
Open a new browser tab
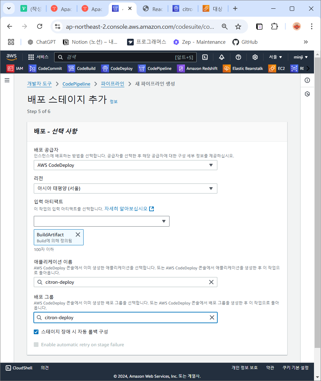(x=235, y=8)
